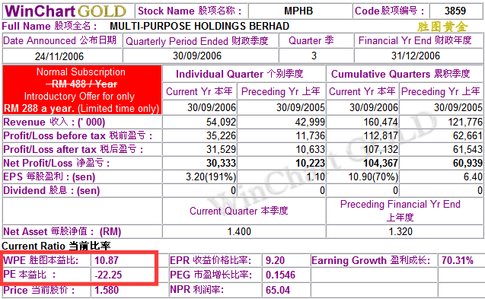Click the red Normal Subscription offer banner
Image resolution: width=485 pixels, height=299 pixels.
tap(81, 90)
